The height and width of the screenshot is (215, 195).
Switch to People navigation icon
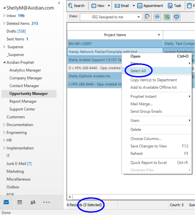(x=33, y=202)
